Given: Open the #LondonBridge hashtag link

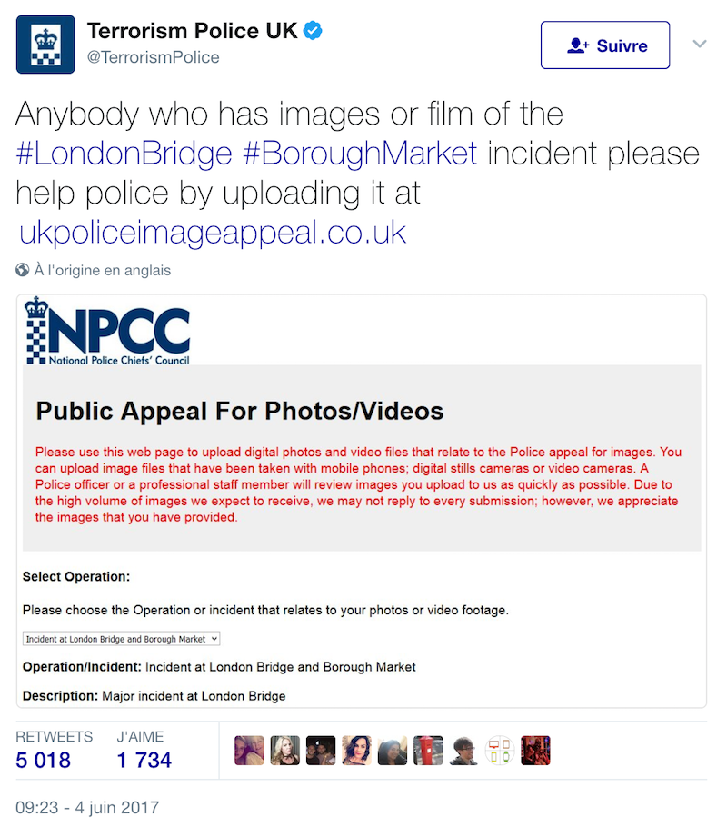Looking at the screenshot, I should coord(124,154).
